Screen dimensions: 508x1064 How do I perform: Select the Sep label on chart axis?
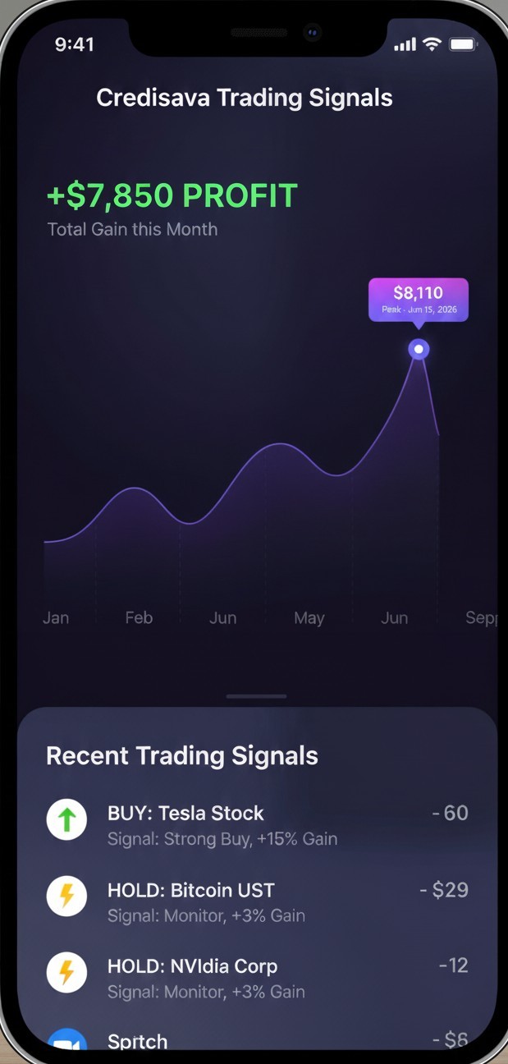tap(480, 617)
